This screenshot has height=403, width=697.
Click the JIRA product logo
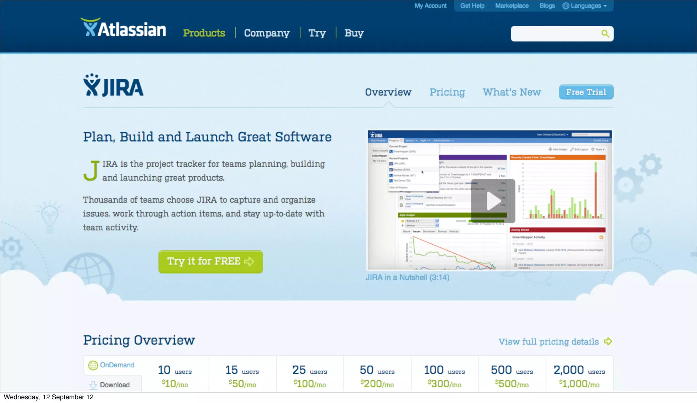coord(113,86)
